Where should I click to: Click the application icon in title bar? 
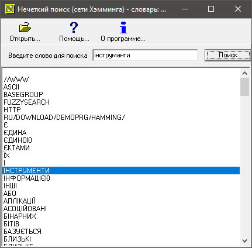[x=10, y=9]
